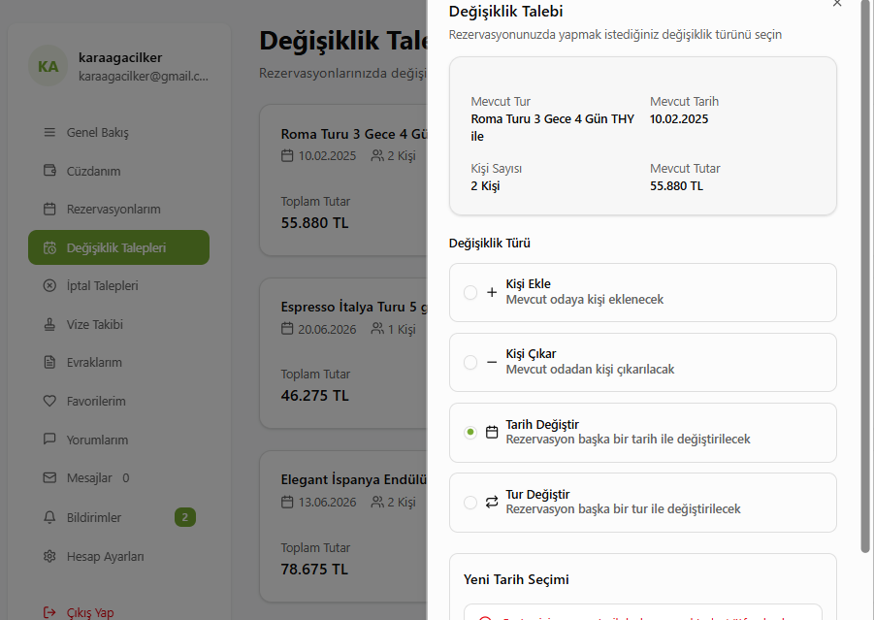The image size is (874, 620).
Task: Select the Kişi Ekle radio button
Action: pyautogui.click(x=470, y=292)
